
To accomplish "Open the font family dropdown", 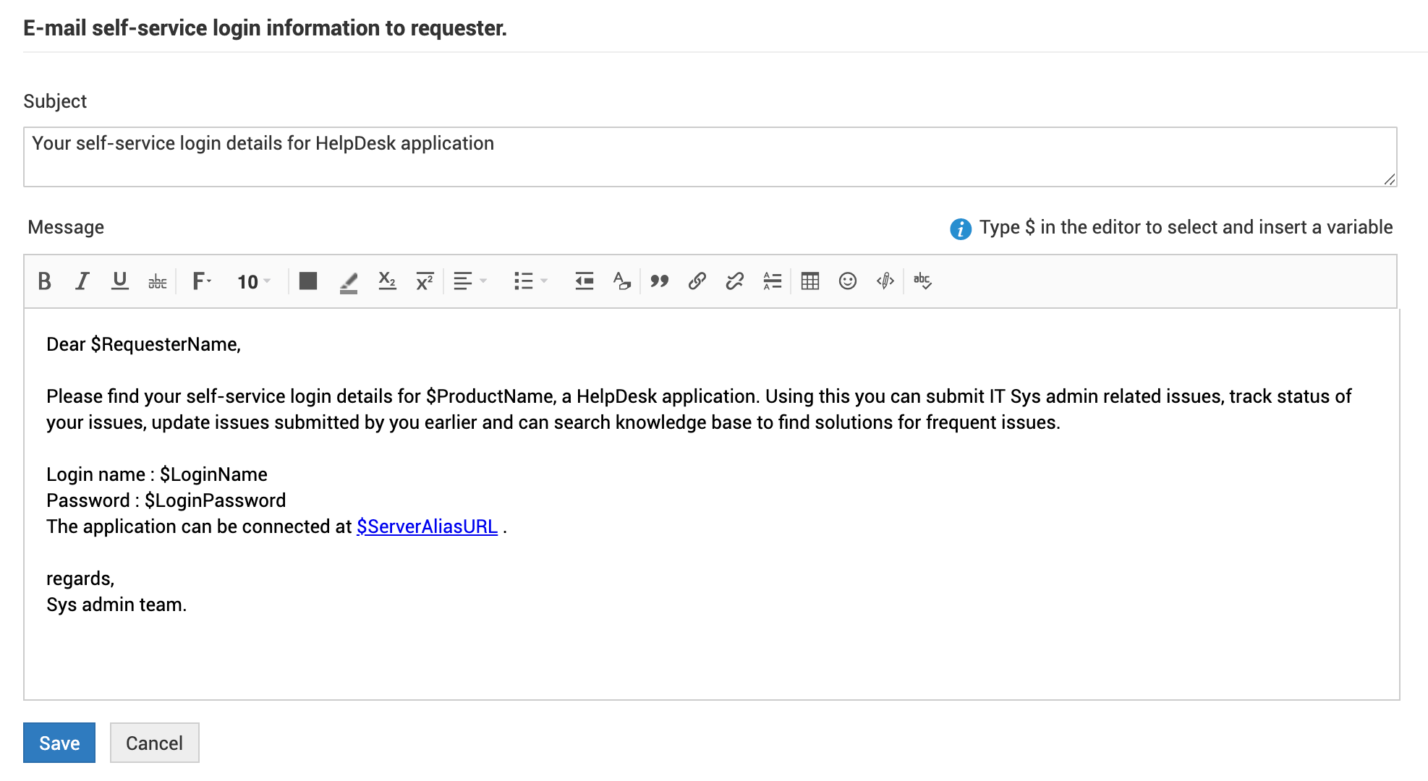I will click(x=202, y=281).
